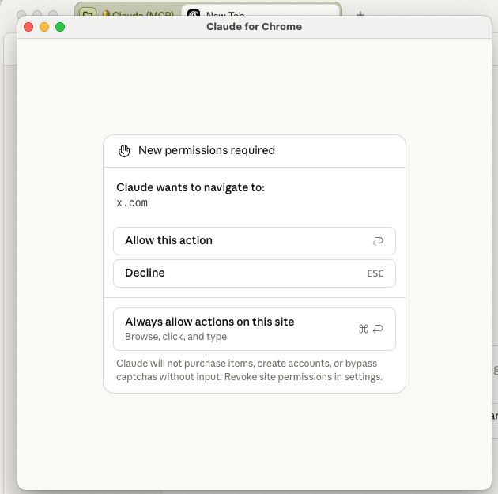This screenshot has width=498, height=494.
Task: Open the settings link to revoke permissions
Action: pos(362,377)
